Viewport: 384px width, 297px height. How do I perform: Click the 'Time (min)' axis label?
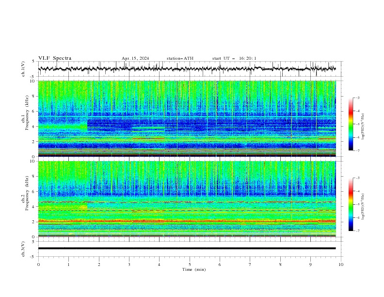click(x=194, y=269)
